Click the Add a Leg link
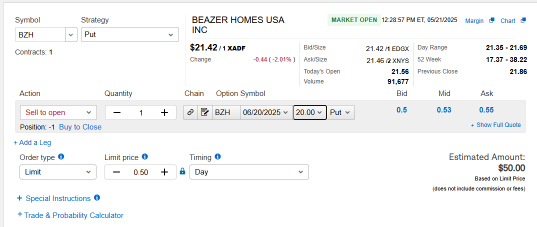 coord(32,143)
